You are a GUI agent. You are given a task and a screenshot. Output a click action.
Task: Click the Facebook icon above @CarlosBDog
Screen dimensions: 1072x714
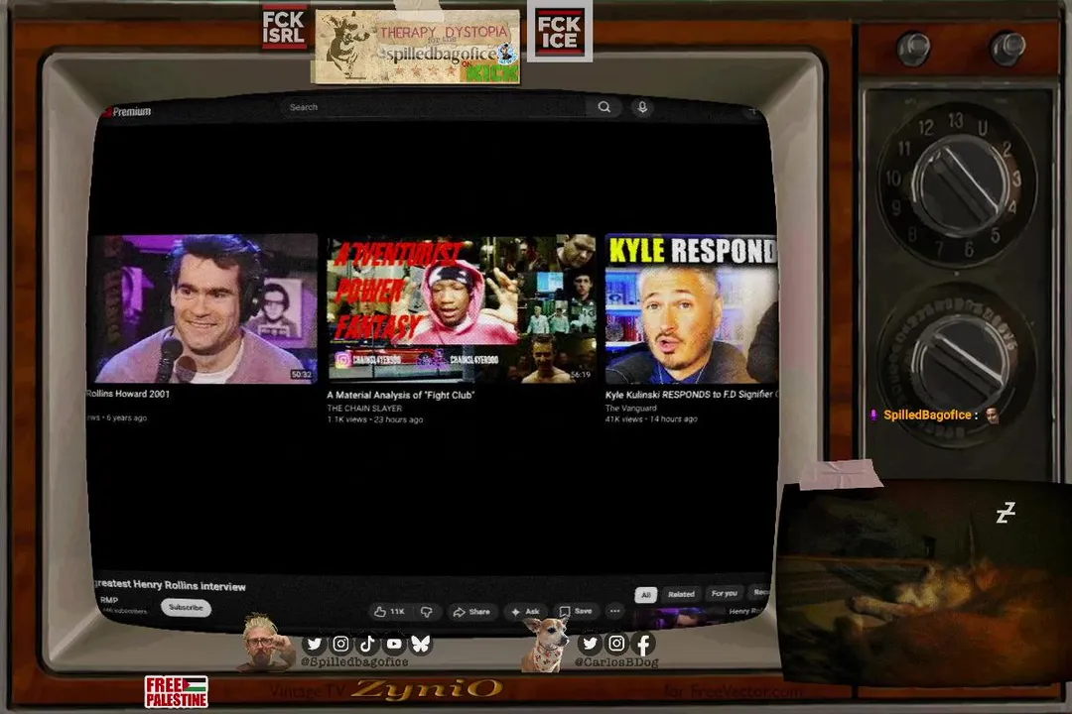[x=642, y=643]
